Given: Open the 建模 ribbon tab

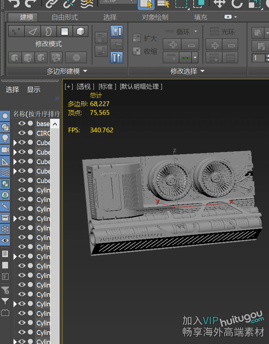Looking at the screenshot, I should [x=23, y=17].
